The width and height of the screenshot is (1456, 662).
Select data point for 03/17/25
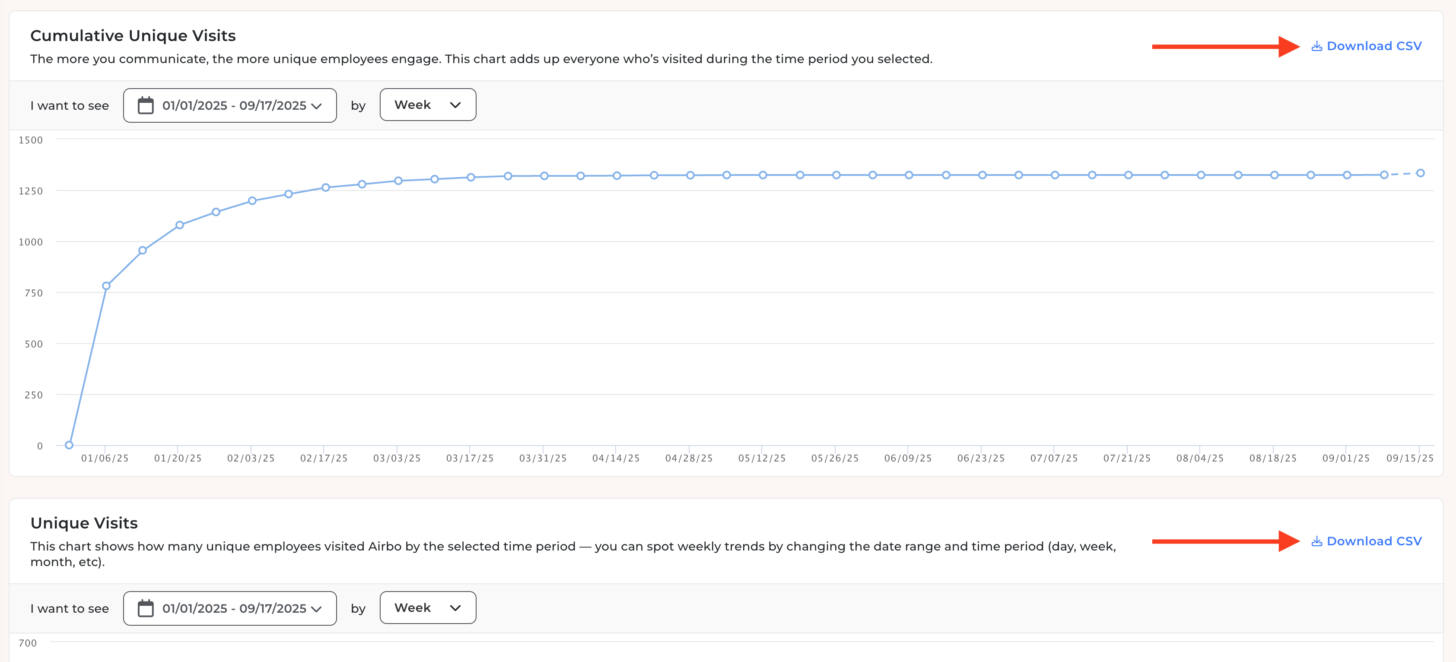pyautogui.click(x=471, y=178)
